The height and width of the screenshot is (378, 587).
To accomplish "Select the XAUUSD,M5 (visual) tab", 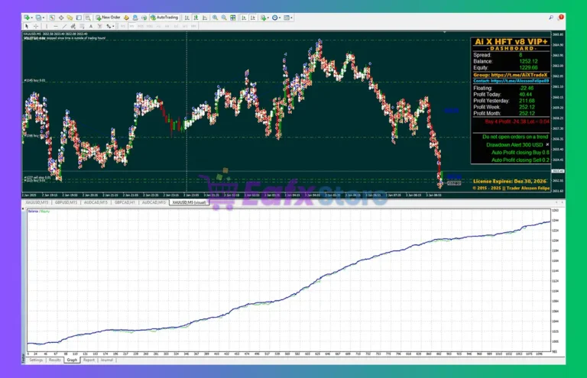I will click(189, 202).
